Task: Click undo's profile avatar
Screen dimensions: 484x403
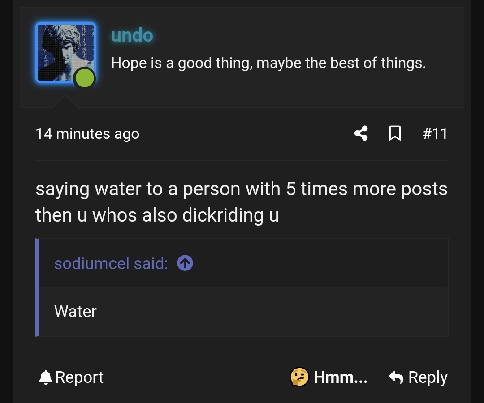Action: tap(65, 52)
